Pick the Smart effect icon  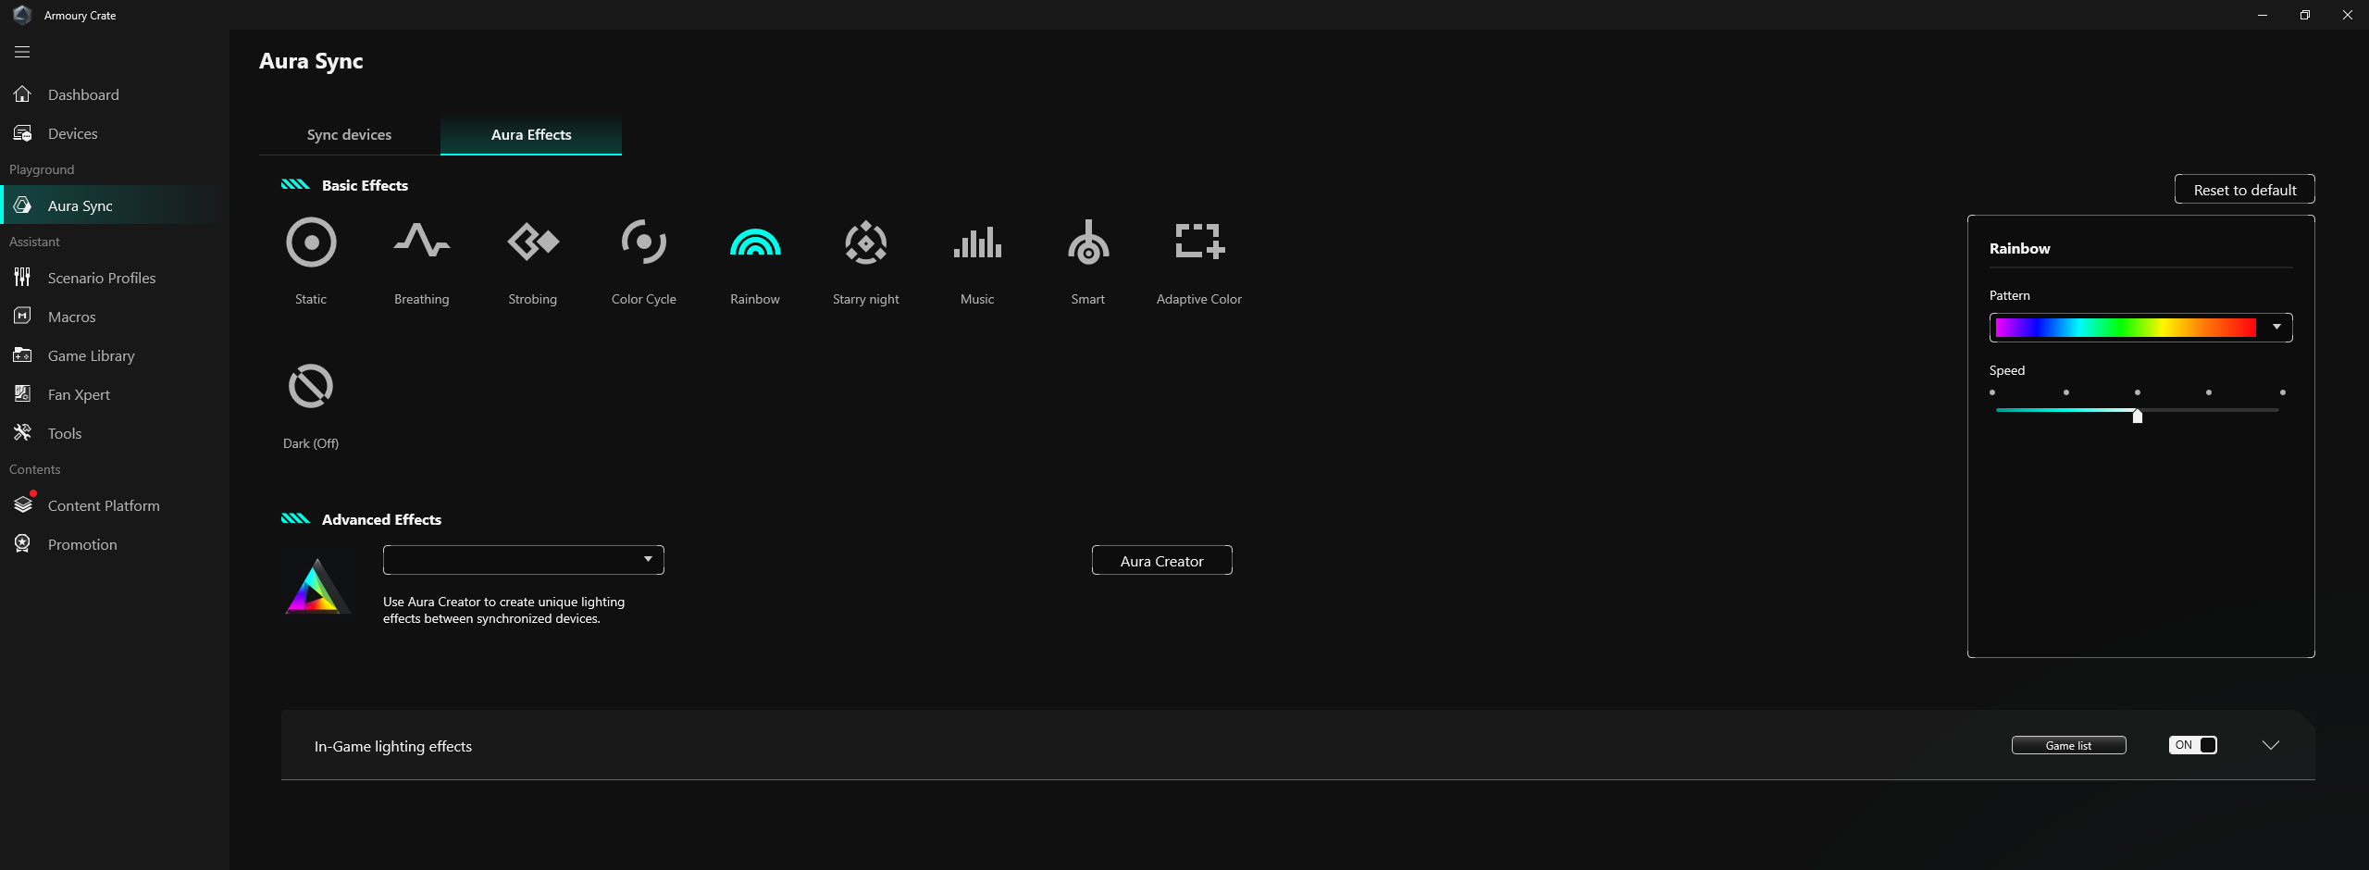1088,242
